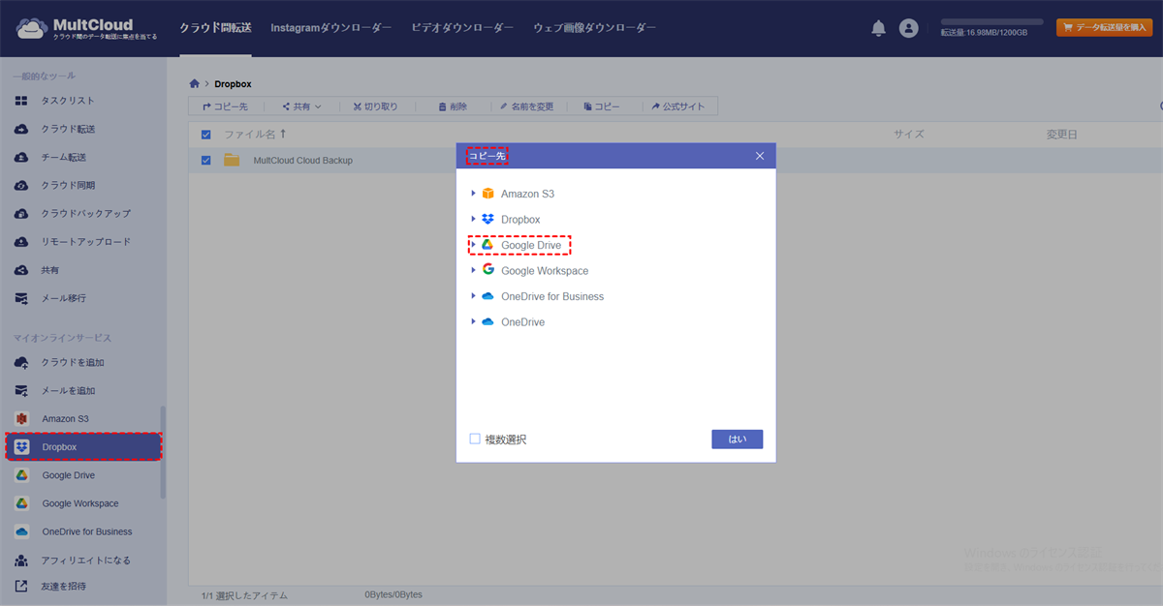This screenshot has height=606, width=1163.
Task: Click the リモートアップロード sidebar icon
Action: pos(21,241)
